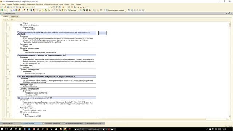Click the M- memory button
233x131 pixels.
[x=83, y=7]
